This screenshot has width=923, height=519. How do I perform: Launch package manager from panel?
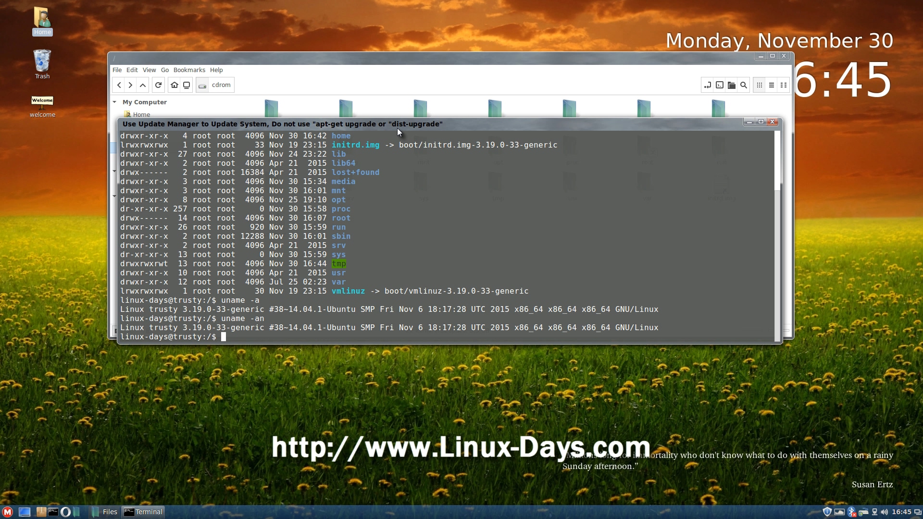[x=41, y=512]
